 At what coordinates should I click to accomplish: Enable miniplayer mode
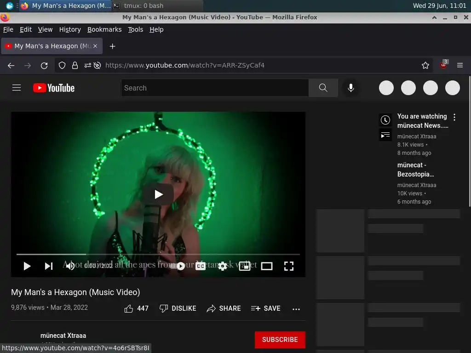tap(245, 266)
